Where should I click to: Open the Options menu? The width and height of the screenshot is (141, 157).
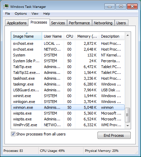21,14
